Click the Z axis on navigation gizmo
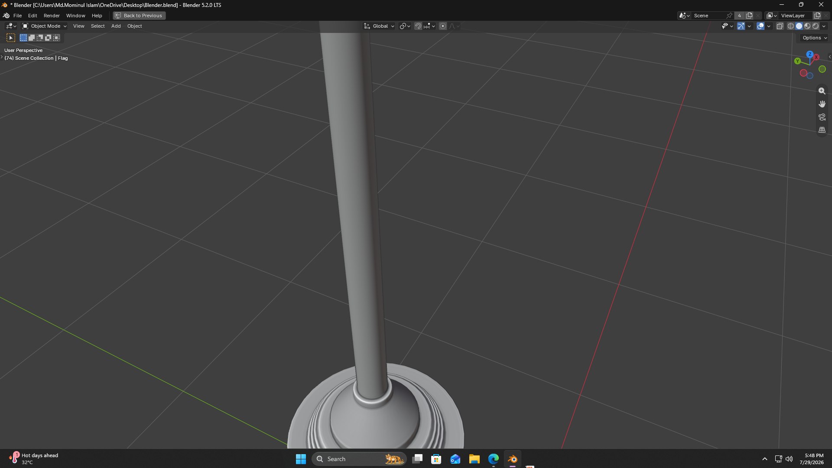The image size is (832, 468). (x=809, y=54)
